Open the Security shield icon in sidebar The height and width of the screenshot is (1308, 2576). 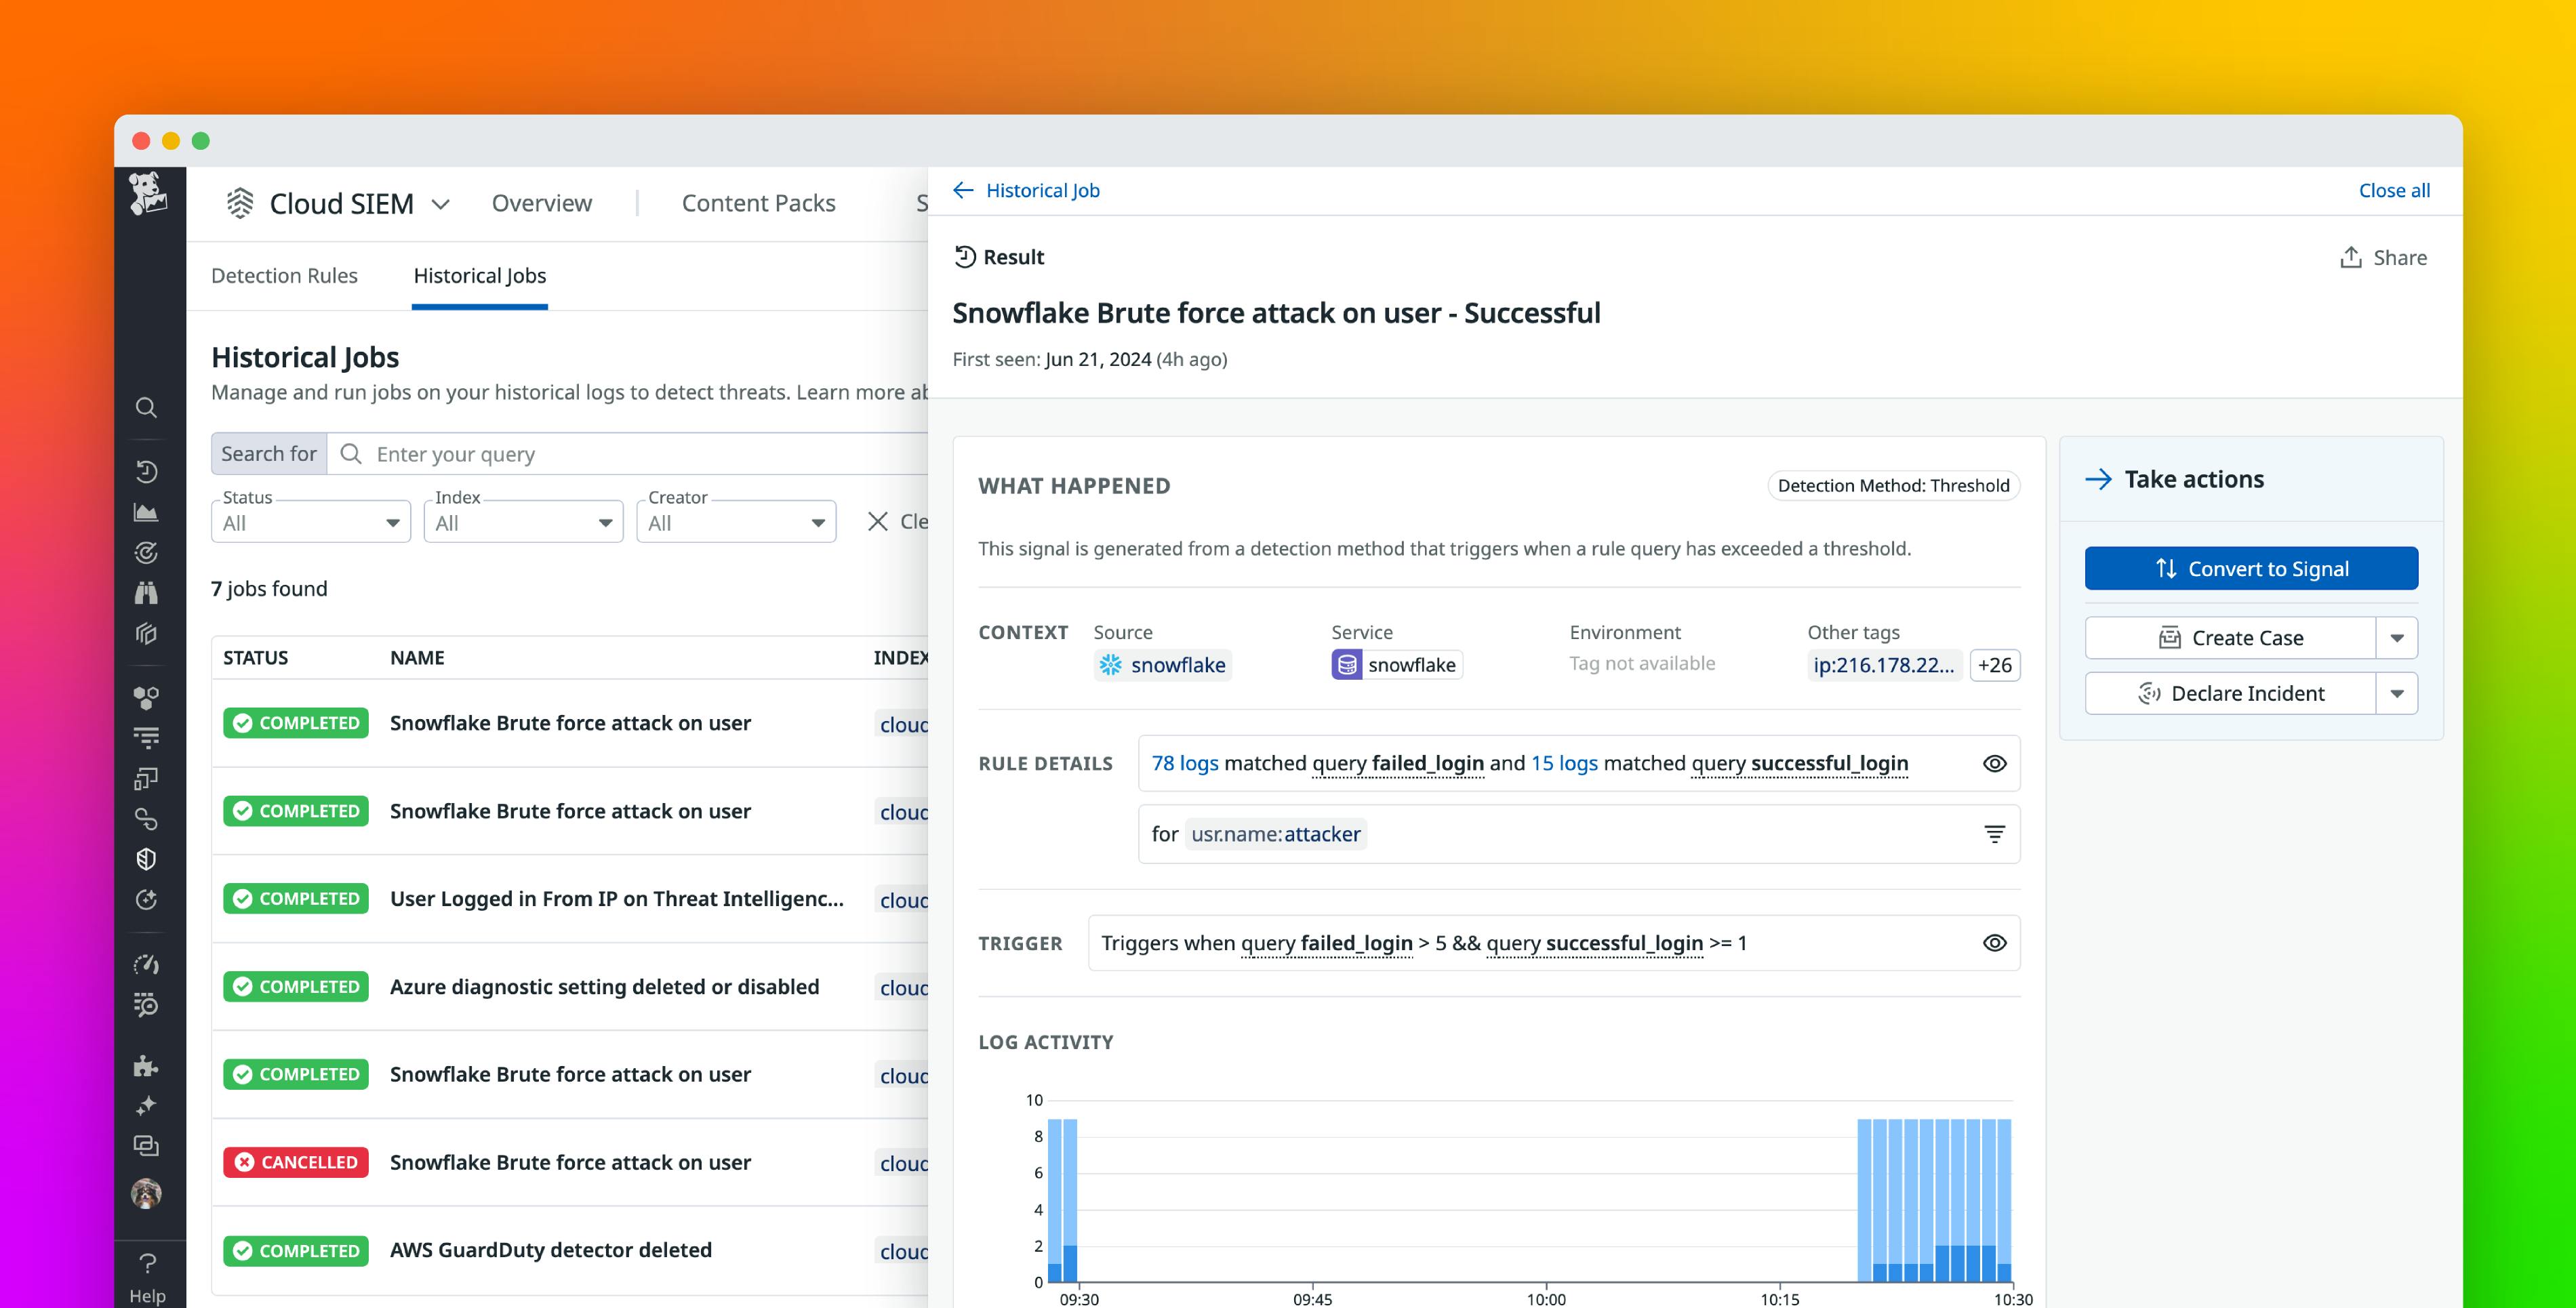(147, 858)
